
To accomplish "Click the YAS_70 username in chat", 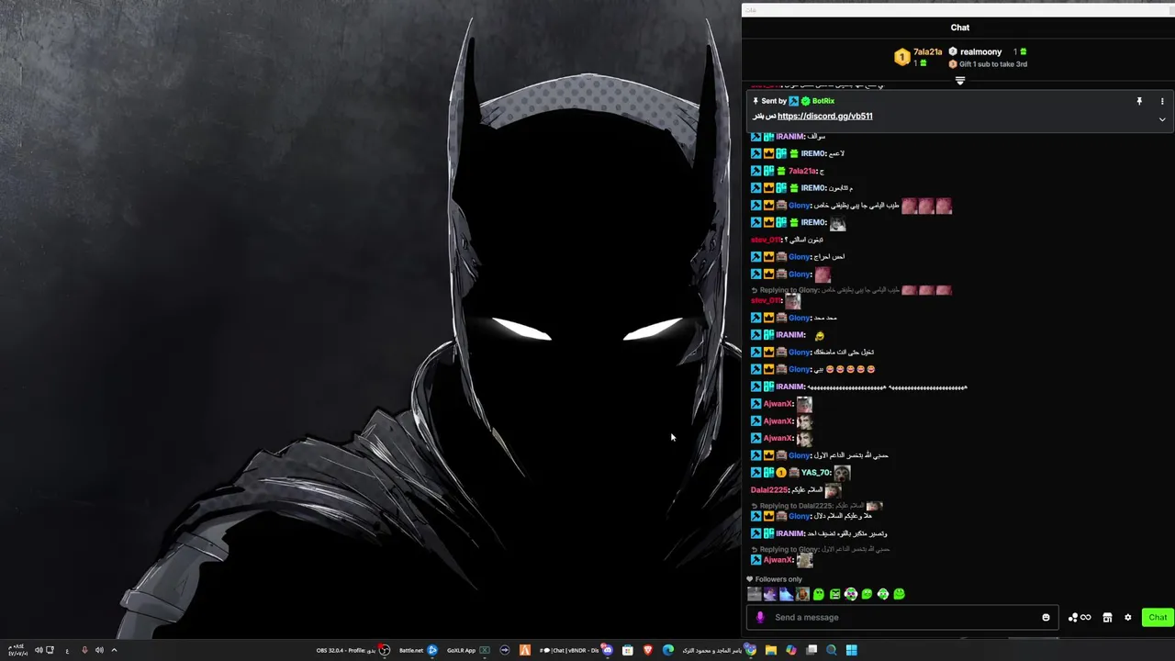I will [x=815, y=473].
